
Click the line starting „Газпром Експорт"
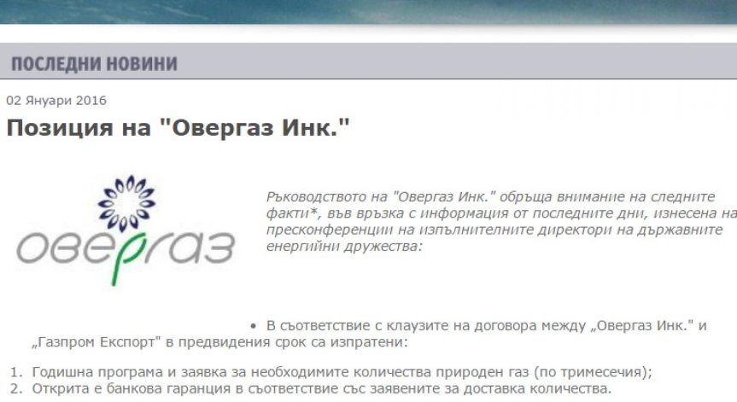(219, 342)
